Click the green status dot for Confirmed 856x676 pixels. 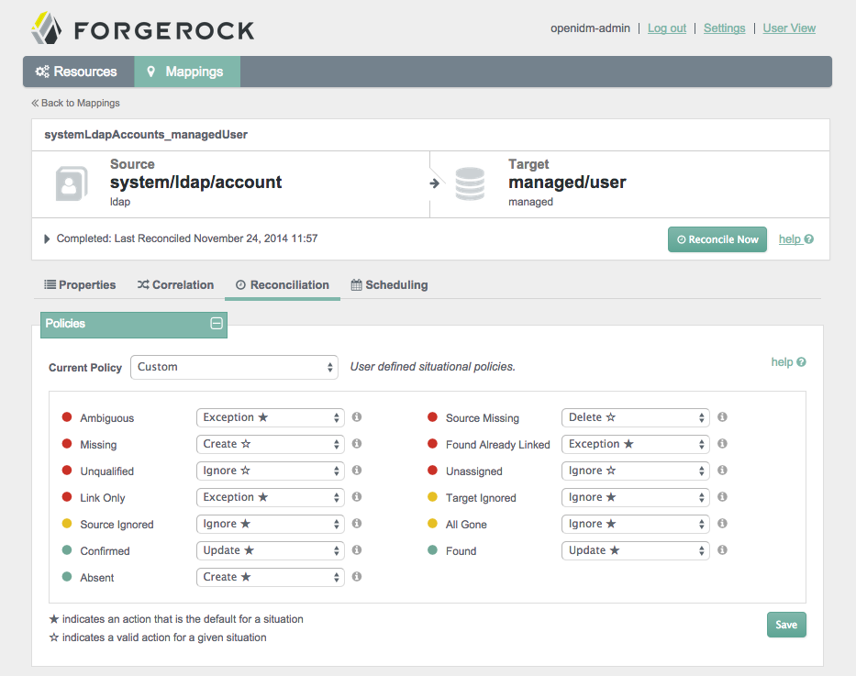pyautogui.click(x=67, y=550)
